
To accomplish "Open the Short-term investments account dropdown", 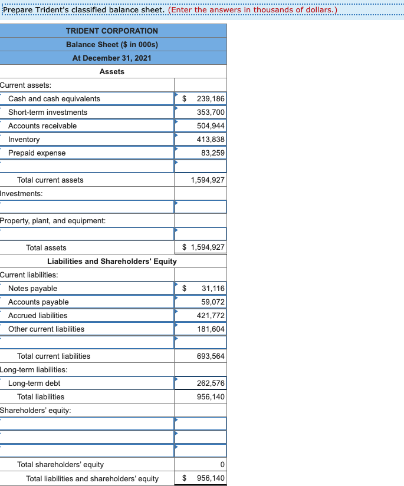I will coord(87,112).
